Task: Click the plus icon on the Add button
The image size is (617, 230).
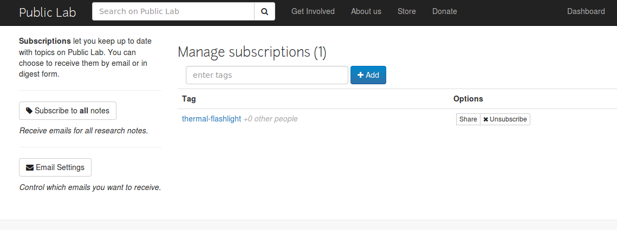Action: 360,75
